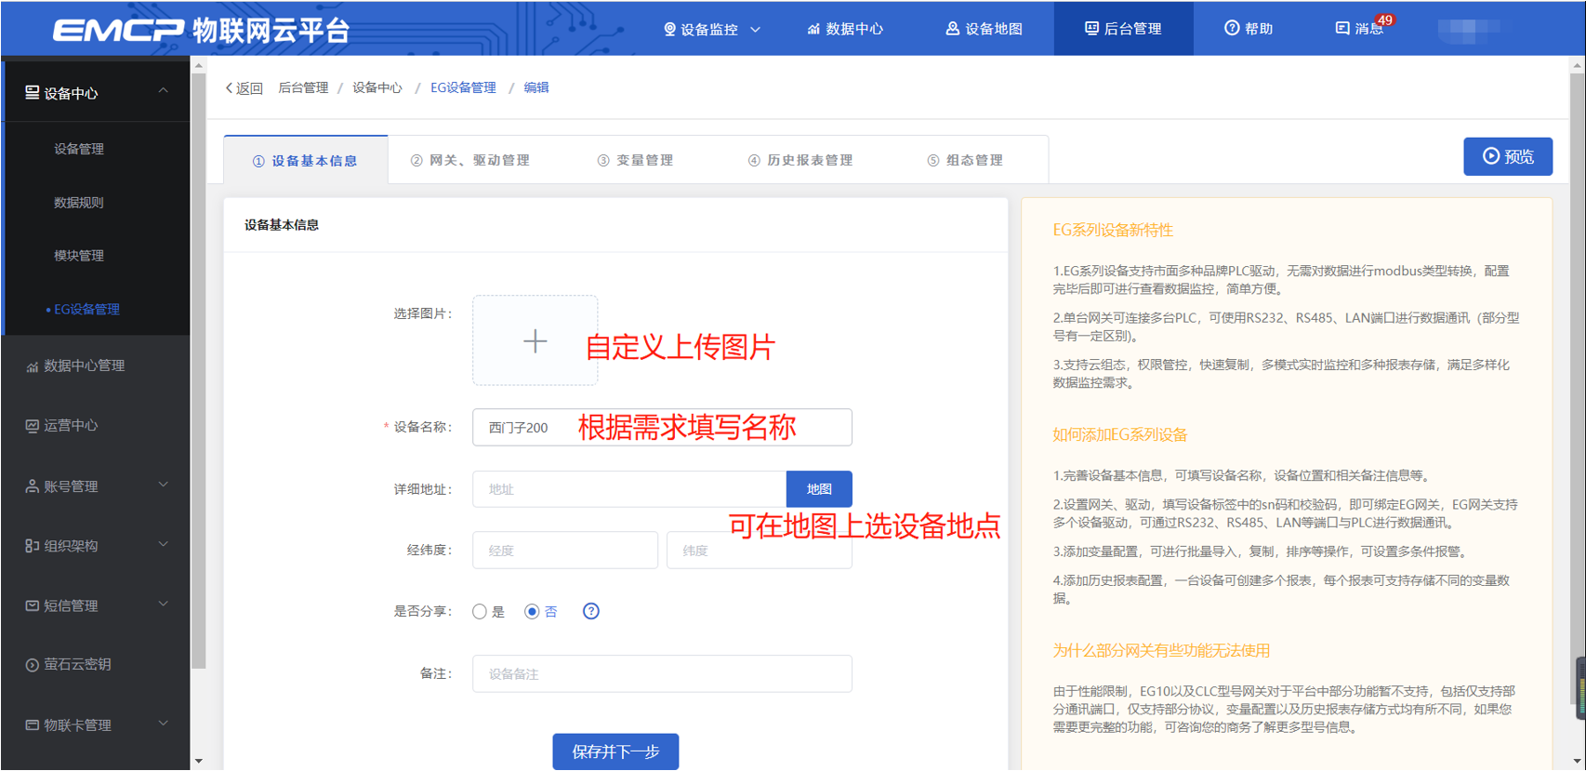Open 设备管理 in the sidebar
1586x771 pixels.
tap(79, 149)
